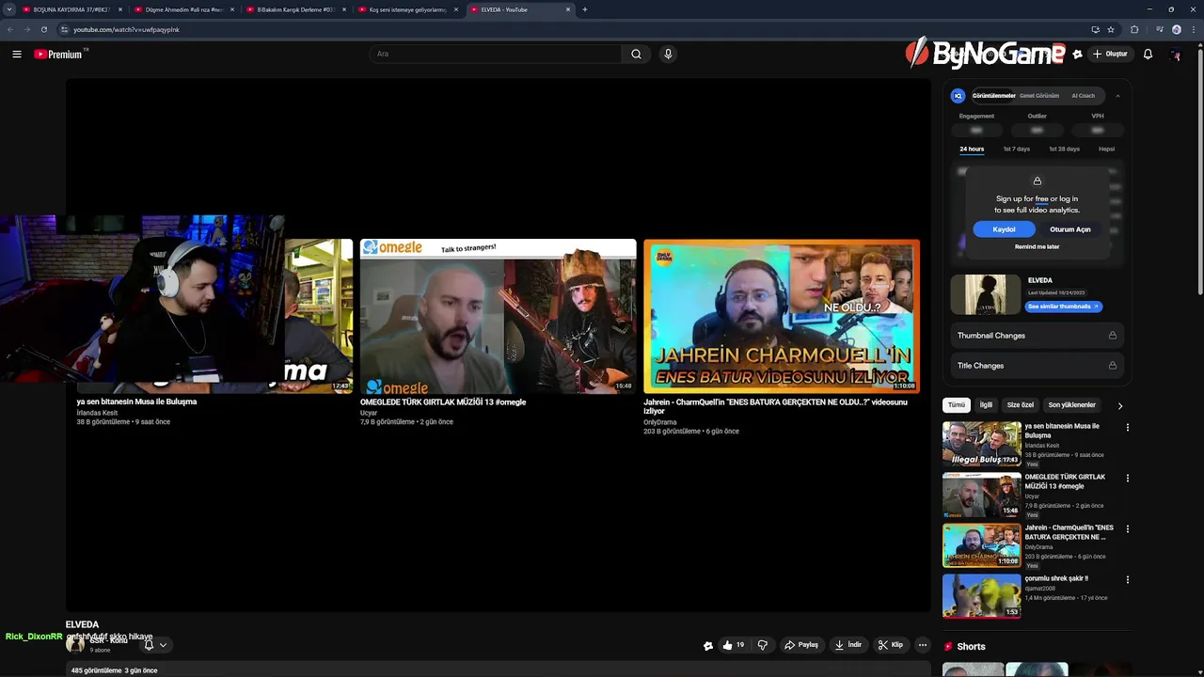The width and height of the screenshot is (1204, 677).
Task: Select the Size özel filter chip
Action: [1021, 405]
